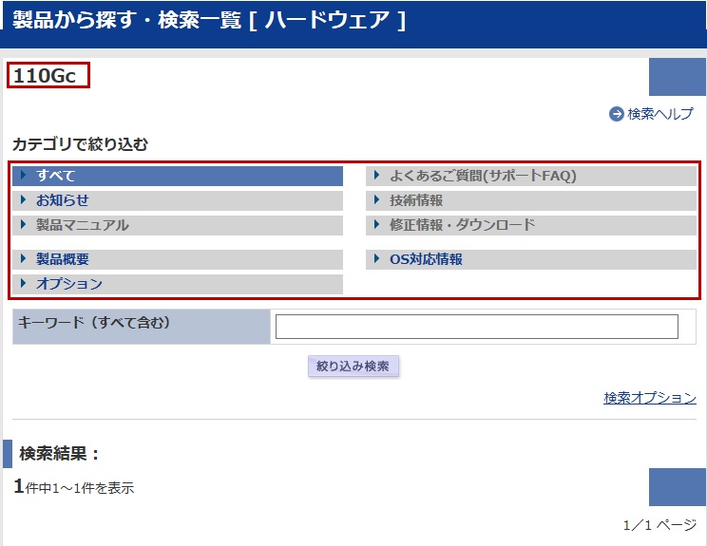Click the 絞り込み検索 button
The image size is (707, 546).
(353, 367)
